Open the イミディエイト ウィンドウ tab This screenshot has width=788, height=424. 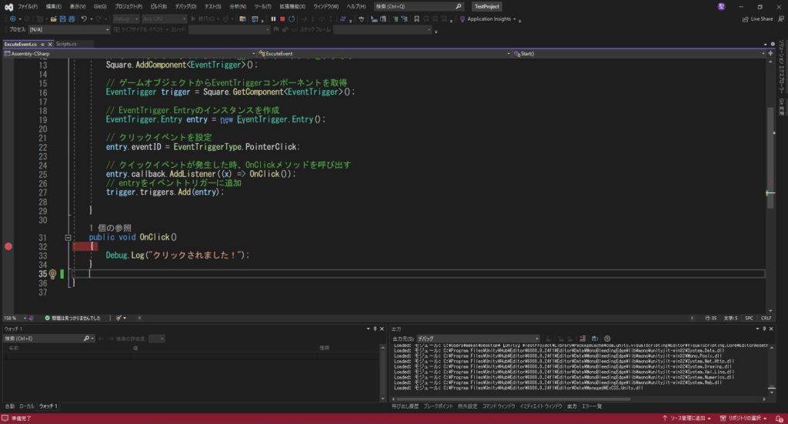coord(541,406)
